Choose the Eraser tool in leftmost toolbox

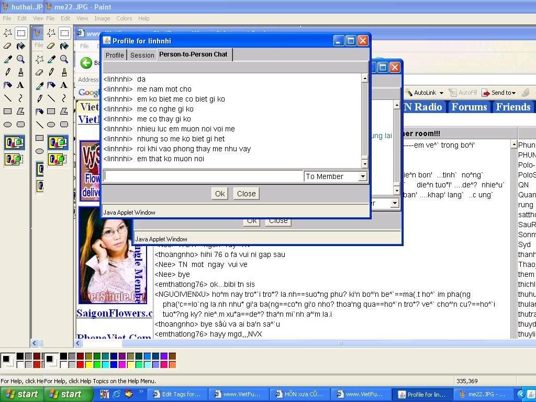7,46
